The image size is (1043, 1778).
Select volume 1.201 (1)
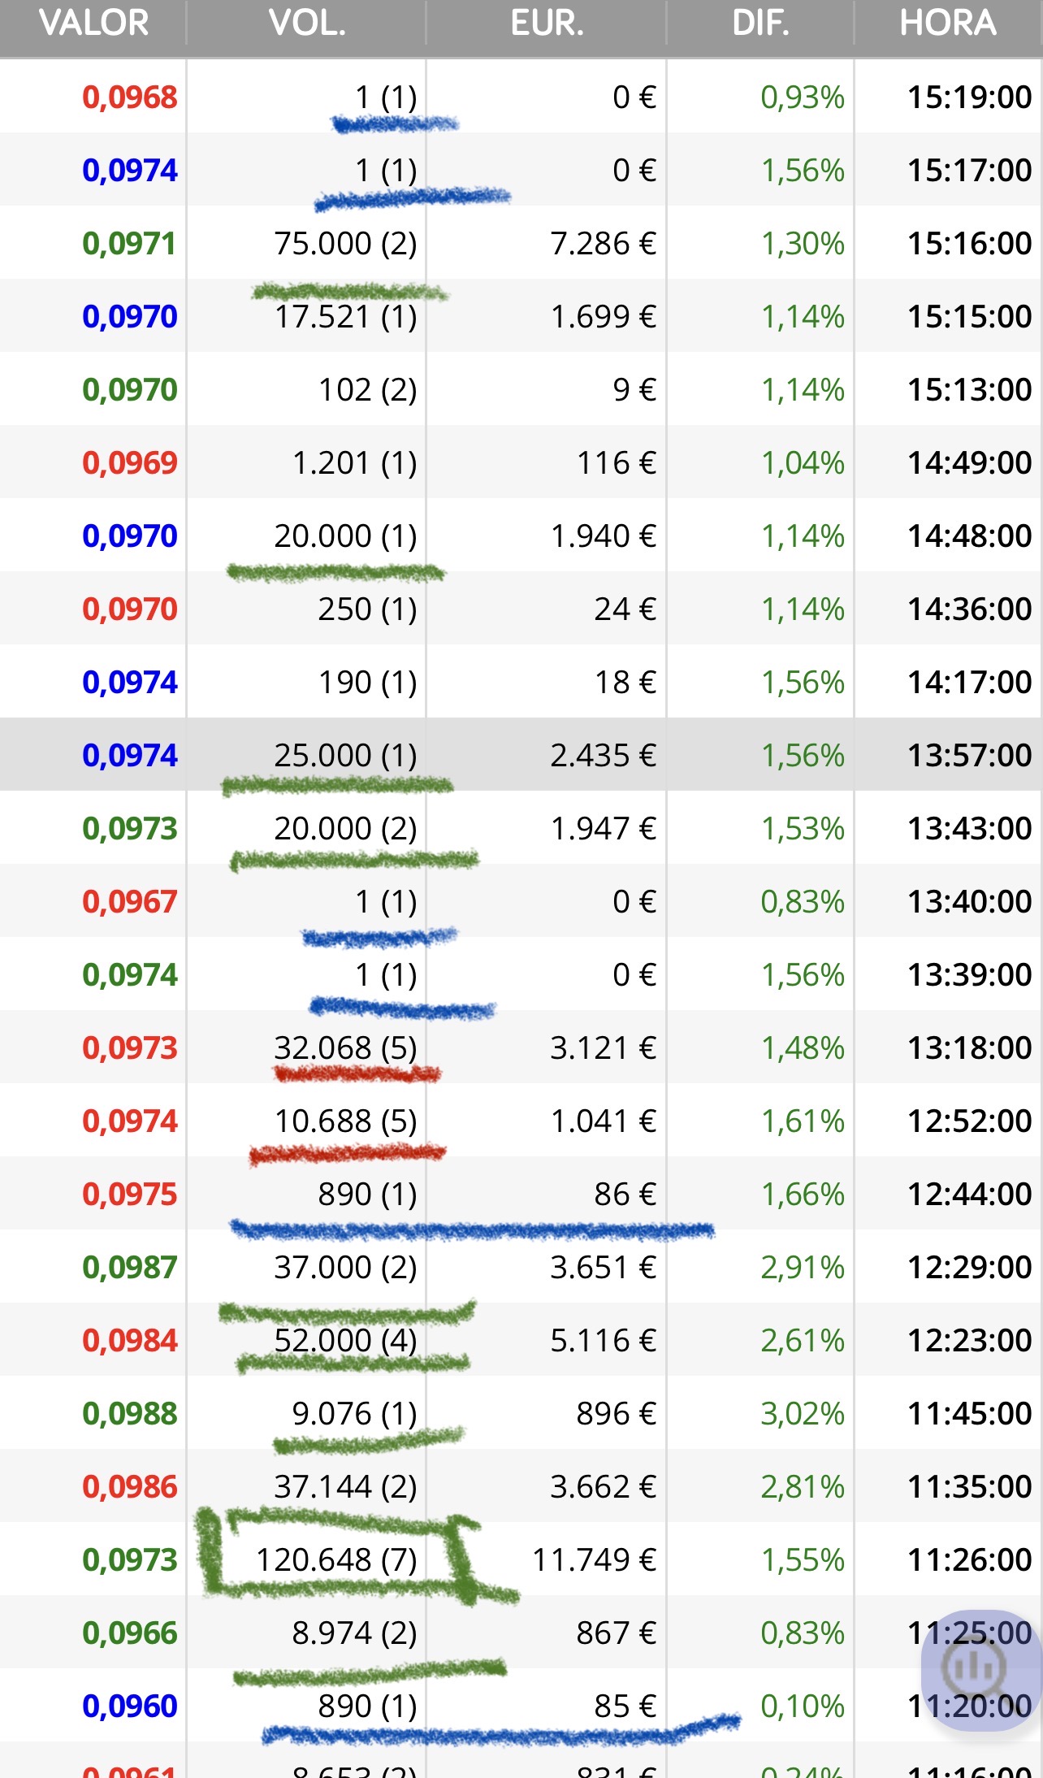coord(354,463)
